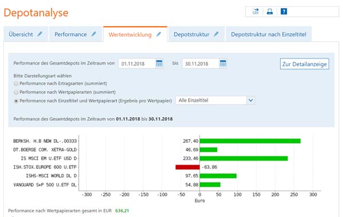Click the total value 636,21
Screen dimensions: 343x217
122,211
